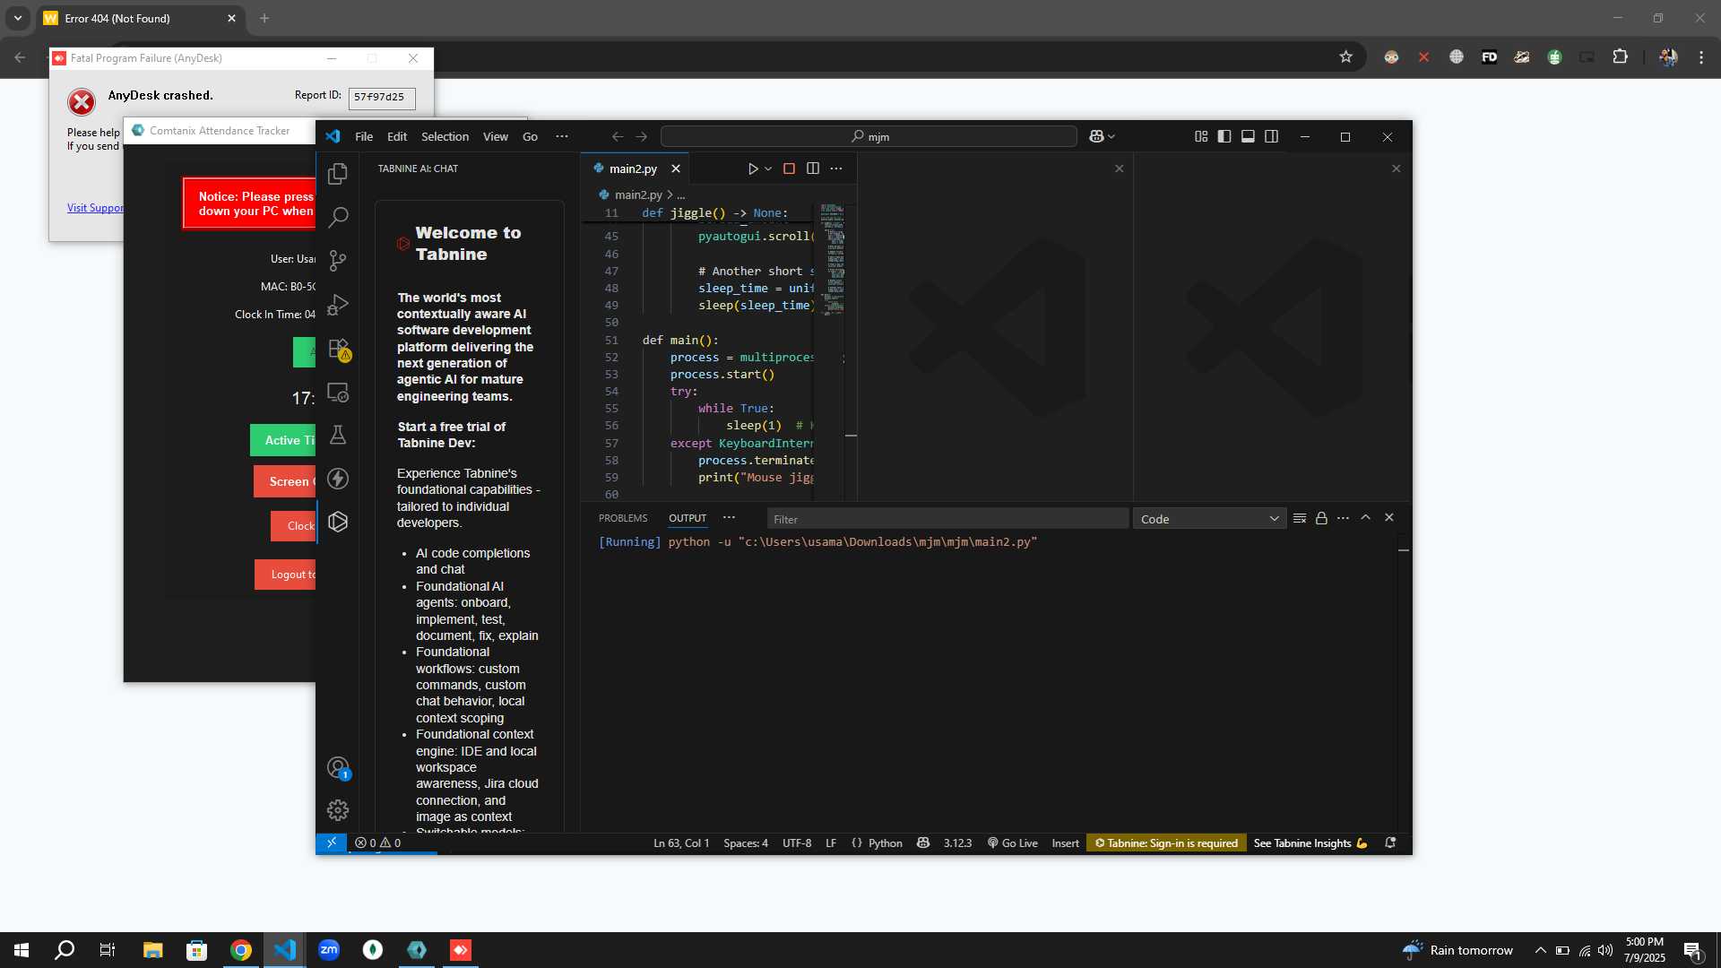Go to line via Ln 63, Col 1
This screenshot has height=968, width=1721.
pyautogui.click(x=681, y=843)
